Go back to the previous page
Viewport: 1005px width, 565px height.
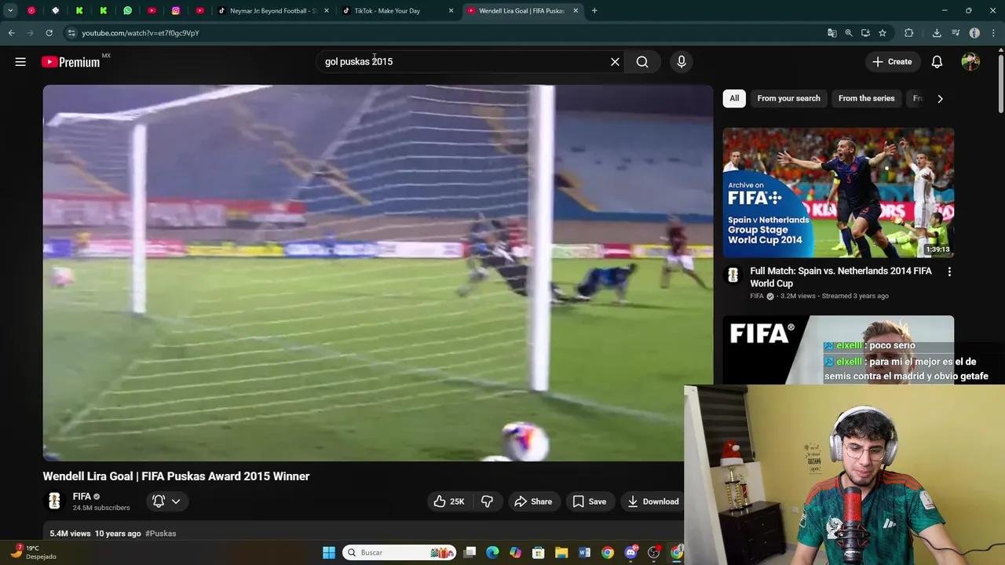tap(11, 33)
